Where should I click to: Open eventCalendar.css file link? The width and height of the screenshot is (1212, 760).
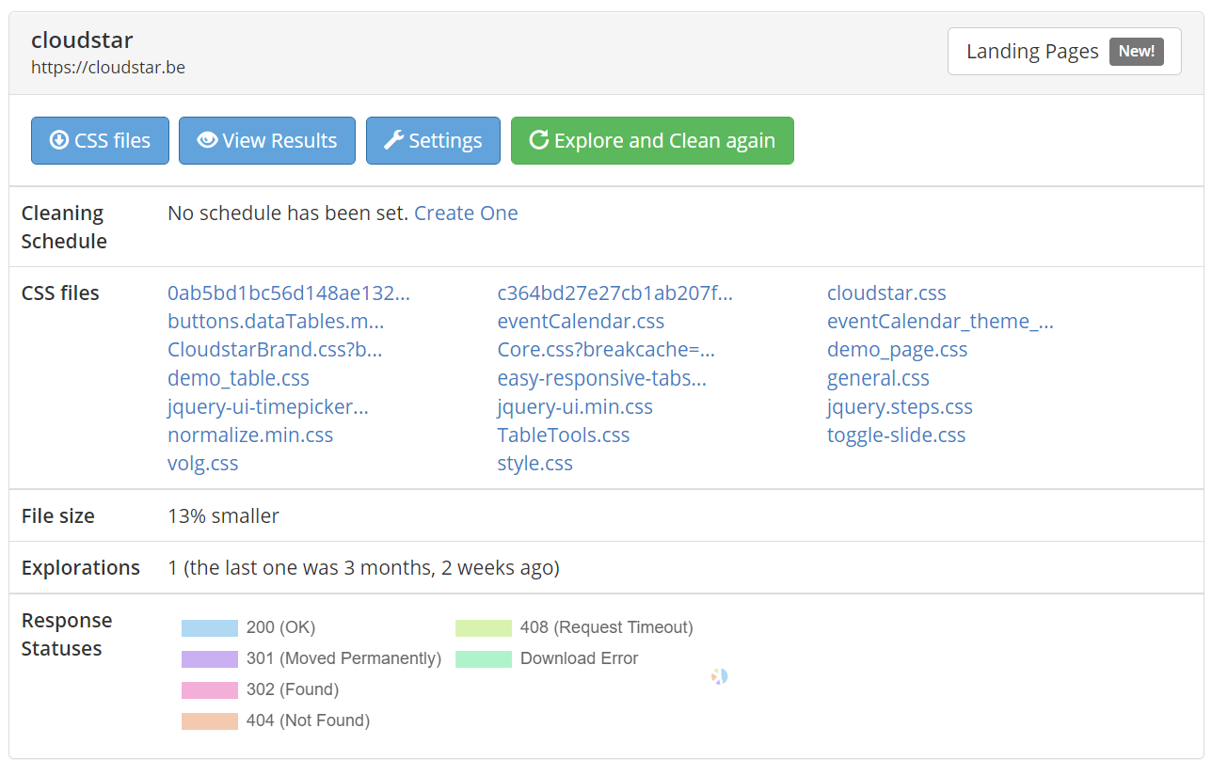(581, 322)
